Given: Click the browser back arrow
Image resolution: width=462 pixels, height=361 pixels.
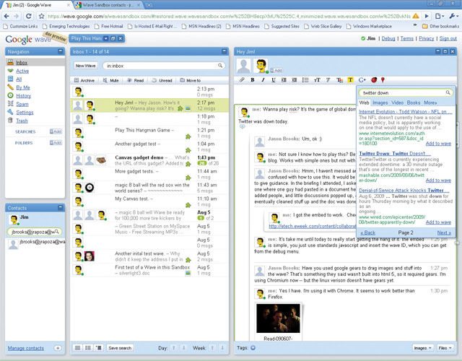Looking at the screenshot, I should 6,16.
